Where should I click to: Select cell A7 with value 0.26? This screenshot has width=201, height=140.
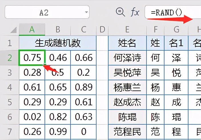32,132
